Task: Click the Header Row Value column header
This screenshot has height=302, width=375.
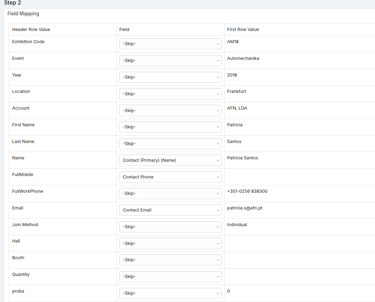Action: click(31, 30)
